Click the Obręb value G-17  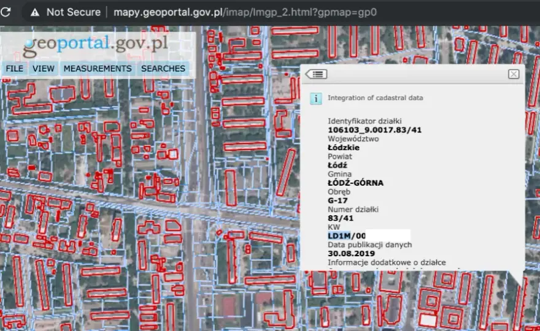[337, 200]
